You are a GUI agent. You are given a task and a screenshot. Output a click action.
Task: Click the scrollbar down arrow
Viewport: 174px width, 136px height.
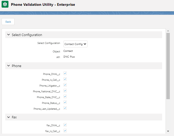pos(168,131)
